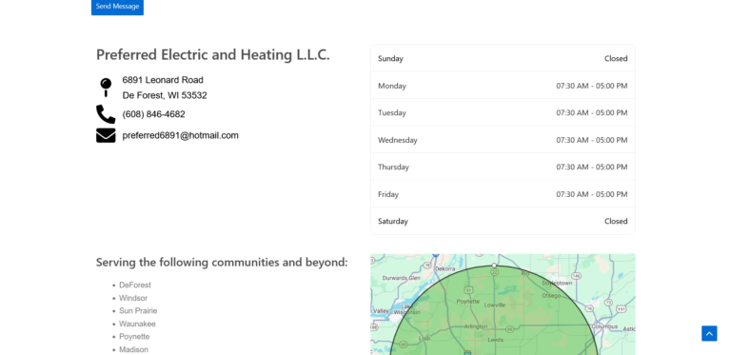Viewport: 731px width, 355px height.
Task: Click DeForest in communities list
Action: [135, 286]
